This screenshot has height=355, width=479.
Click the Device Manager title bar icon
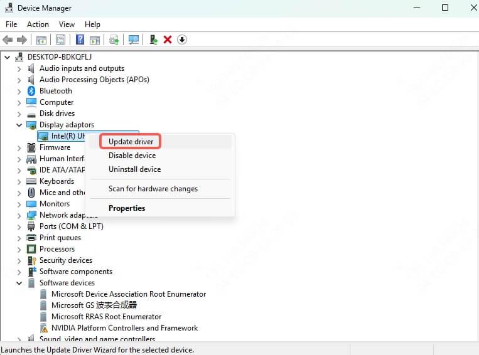tap(9, 8)
